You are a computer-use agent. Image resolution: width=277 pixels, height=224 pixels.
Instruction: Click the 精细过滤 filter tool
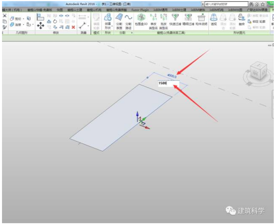(188, 20)
